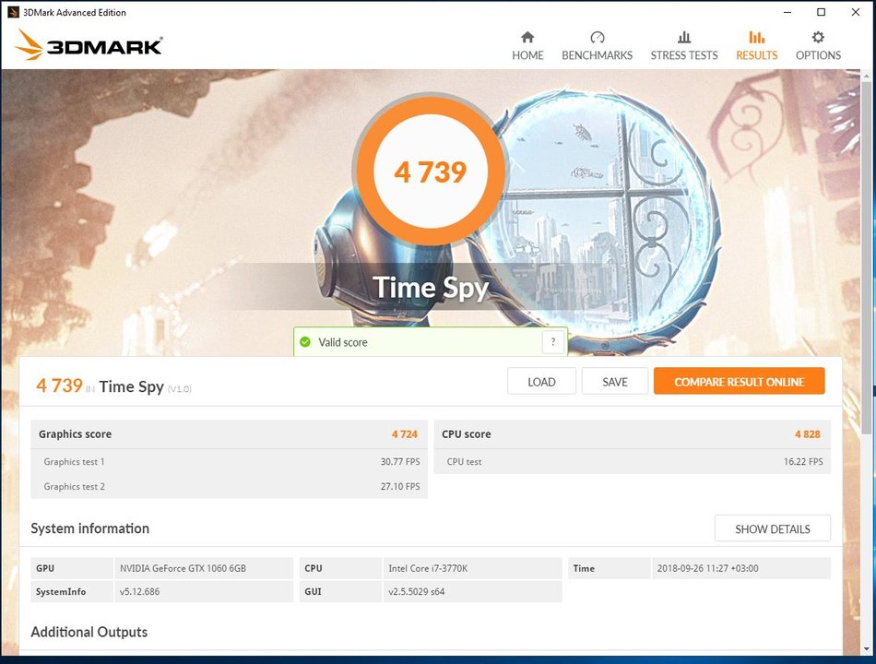Click the 3DMark logo

point(89,44)
